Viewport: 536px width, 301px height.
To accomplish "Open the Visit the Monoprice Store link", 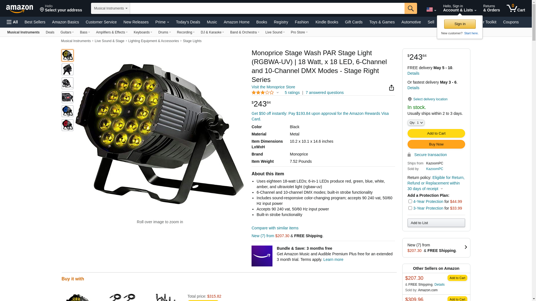I will 273,87.
